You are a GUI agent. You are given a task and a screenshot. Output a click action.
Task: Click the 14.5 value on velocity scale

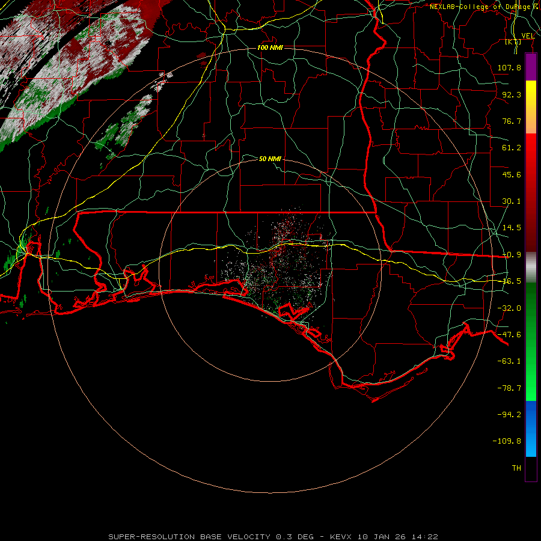point(512,228)
